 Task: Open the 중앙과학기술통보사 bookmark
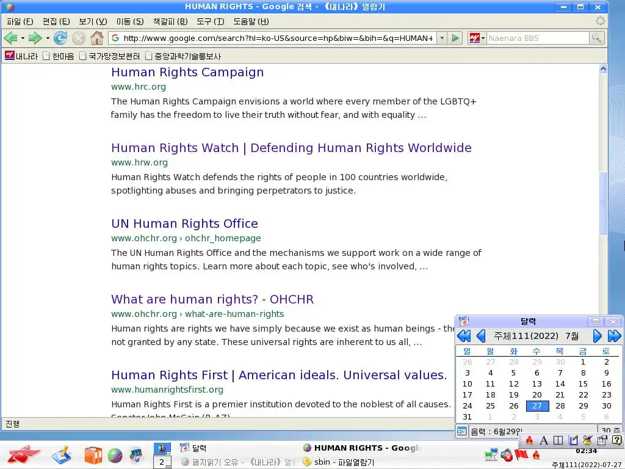[x=183, y=56]
